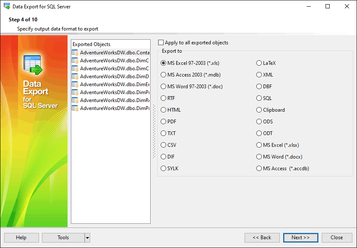Open Help for this wizard step
Viewport: 357px width, 248px height.
[x=21, y=238]
